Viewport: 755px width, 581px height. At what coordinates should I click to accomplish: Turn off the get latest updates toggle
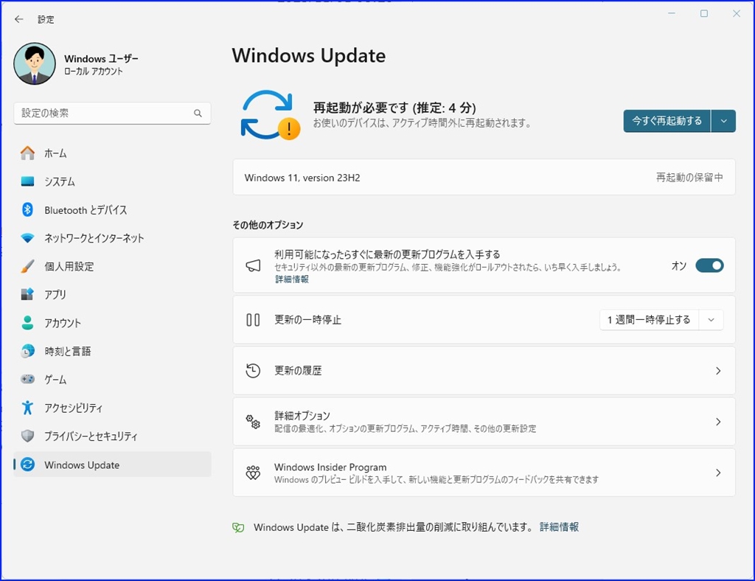709,265
